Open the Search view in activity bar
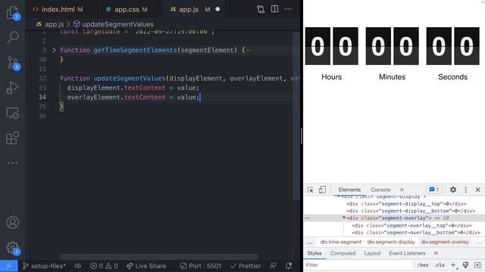Image resolution: width=485 pixels, height=272 pixels. (x=12, y=37)
